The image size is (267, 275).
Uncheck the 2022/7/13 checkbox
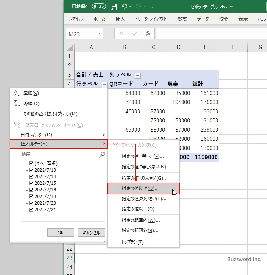32,170
